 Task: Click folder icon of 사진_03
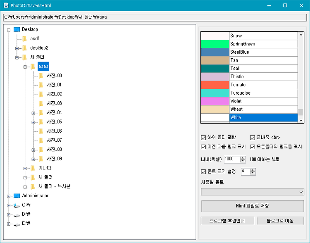click(41, 103)
